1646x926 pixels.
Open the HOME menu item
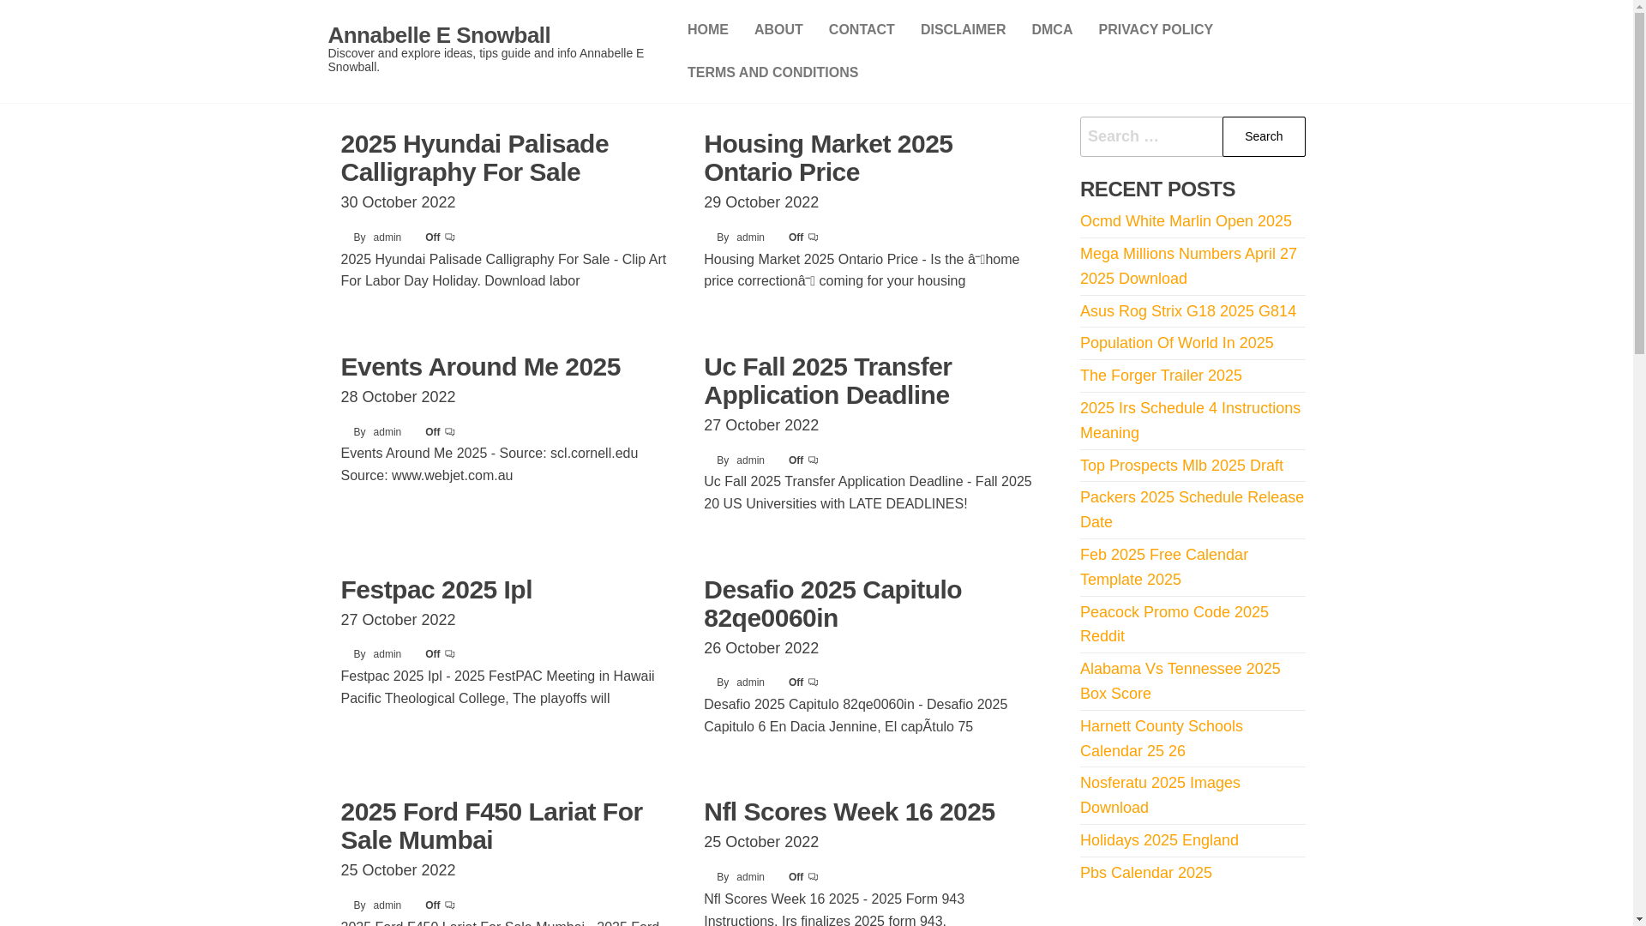coord(708,30)
